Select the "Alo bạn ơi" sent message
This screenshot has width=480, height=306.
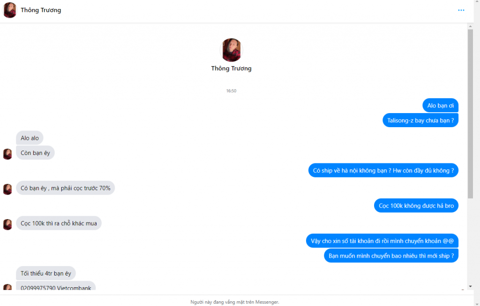click(440, 106)
